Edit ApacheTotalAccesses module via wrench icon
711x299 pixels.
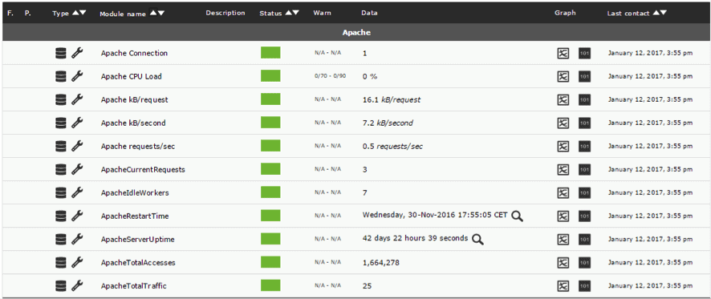click(78, 262)
